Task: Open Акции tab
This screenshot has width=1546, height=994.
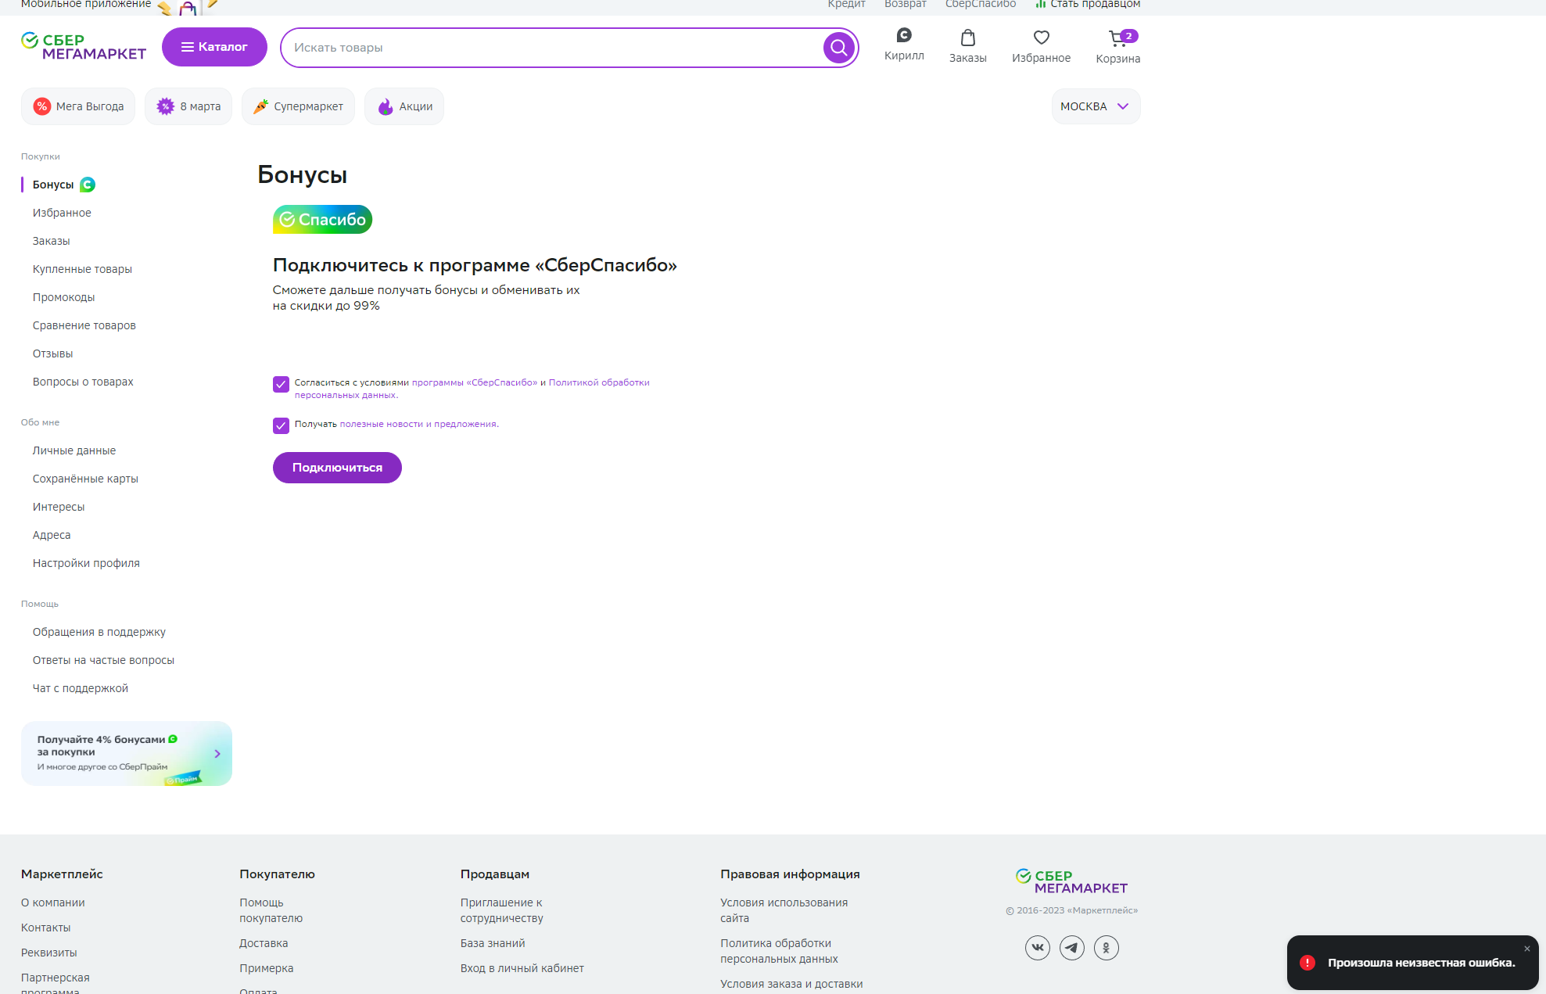Action: click(x=404, y=106)
